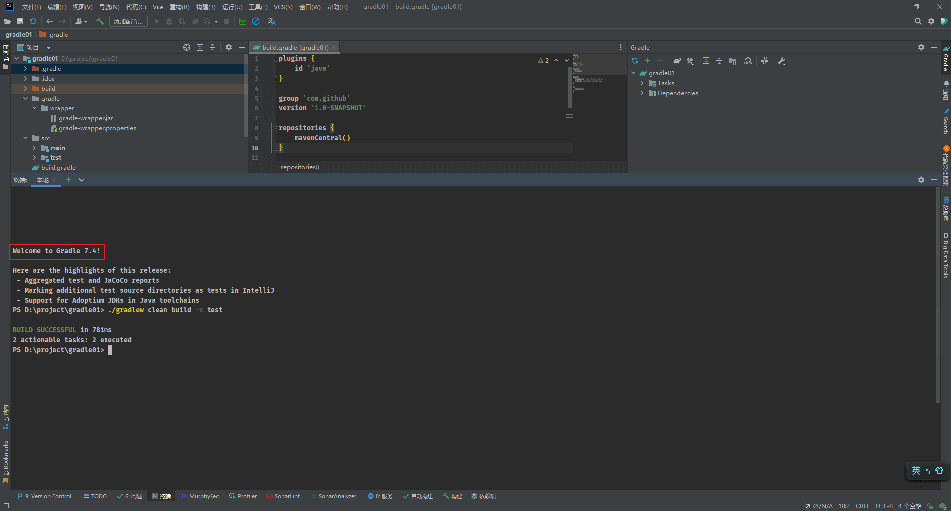Click the Open folder icon in main toolbar

tap(7, 21)
